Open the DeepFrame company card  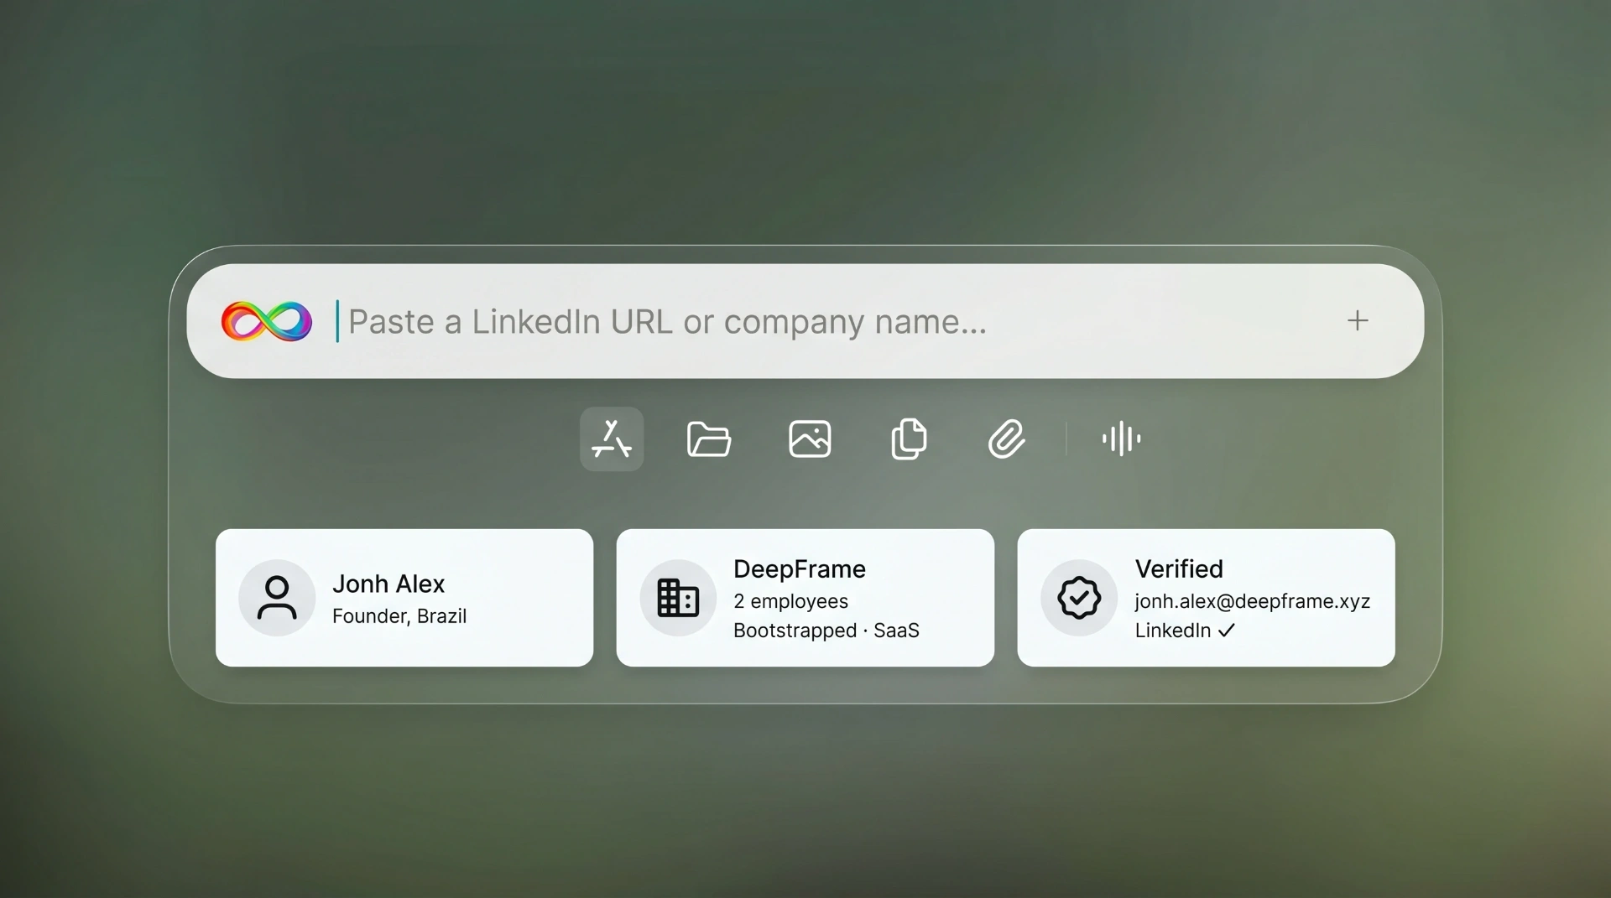(x=805, y=598)
